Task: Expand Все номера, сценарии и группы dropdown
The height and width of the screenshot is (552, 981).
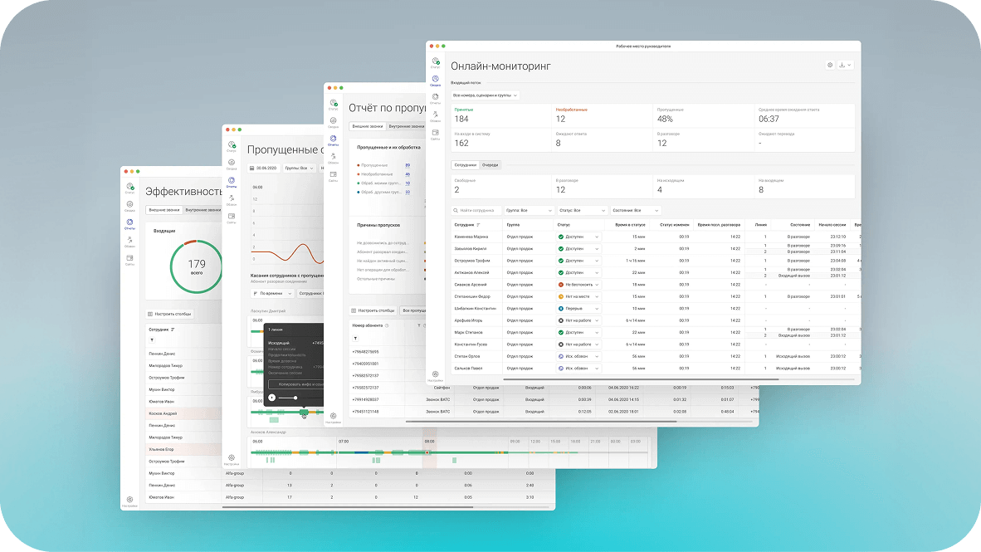Action: (486, 95)
